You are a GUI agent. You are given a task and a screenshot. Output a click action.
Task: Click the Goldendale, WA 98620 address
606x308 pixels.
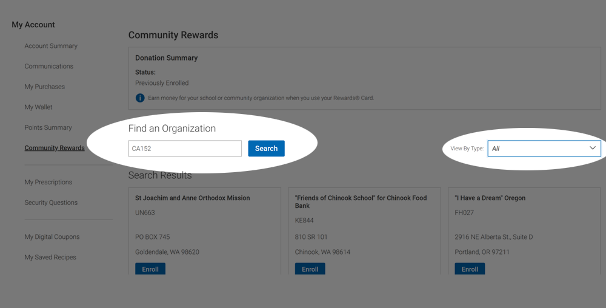167,252
